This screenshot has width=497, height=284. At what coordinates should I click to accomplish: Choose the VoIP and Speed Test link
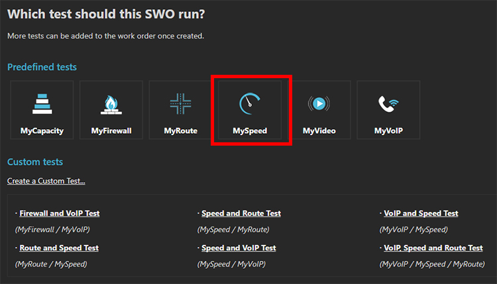[421, 213]
